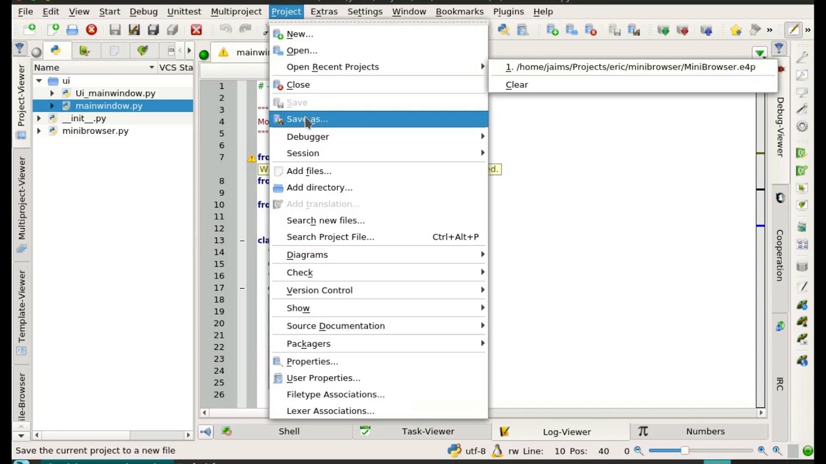This screenshot has width=826, height=464.
Task: Click the green LED beside the editor tab
Action: pos(204,54)
